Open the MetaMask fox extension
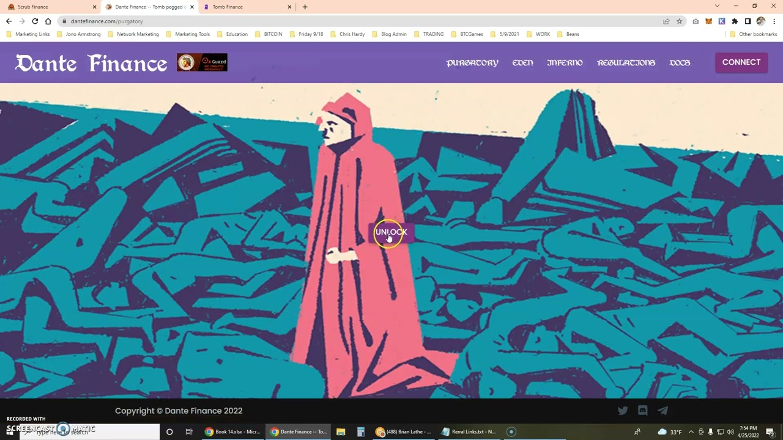This screenshot has width=783, height=440. click(708, 21)
